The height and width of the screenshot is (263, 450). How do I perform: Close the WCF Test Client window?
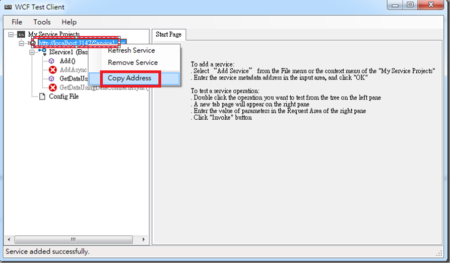tap(431, 5)
